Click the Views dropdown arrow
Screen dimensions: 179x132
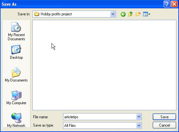(149, 14)
